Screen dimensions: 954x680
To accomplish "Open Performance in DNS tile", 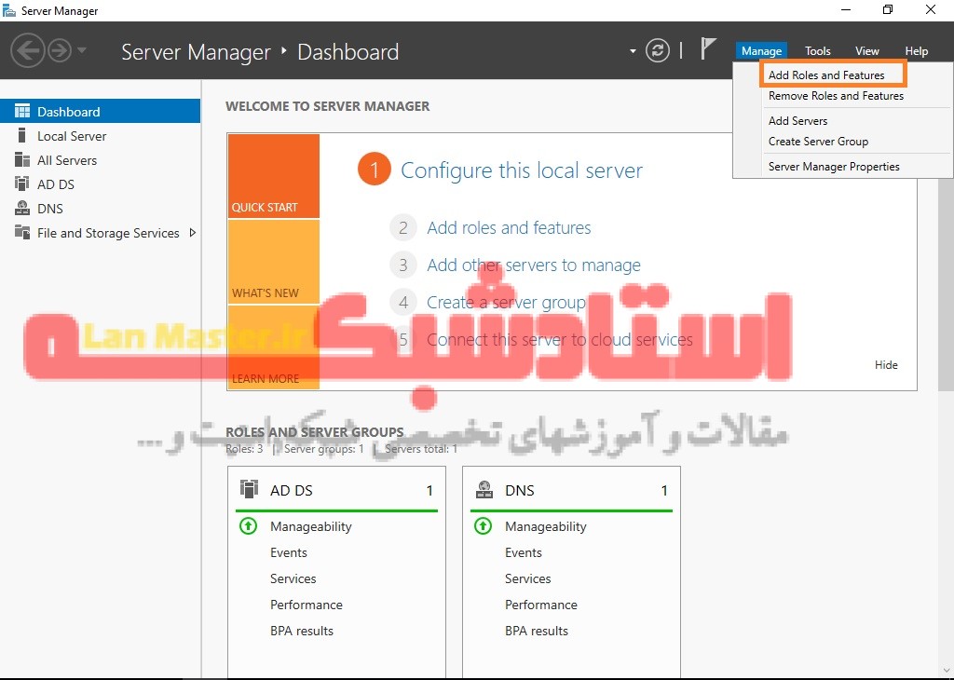I will (x=541, y=605).
